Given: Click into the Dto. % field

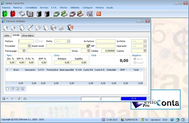Looking at the screenshot, I should tap(11, 63).
